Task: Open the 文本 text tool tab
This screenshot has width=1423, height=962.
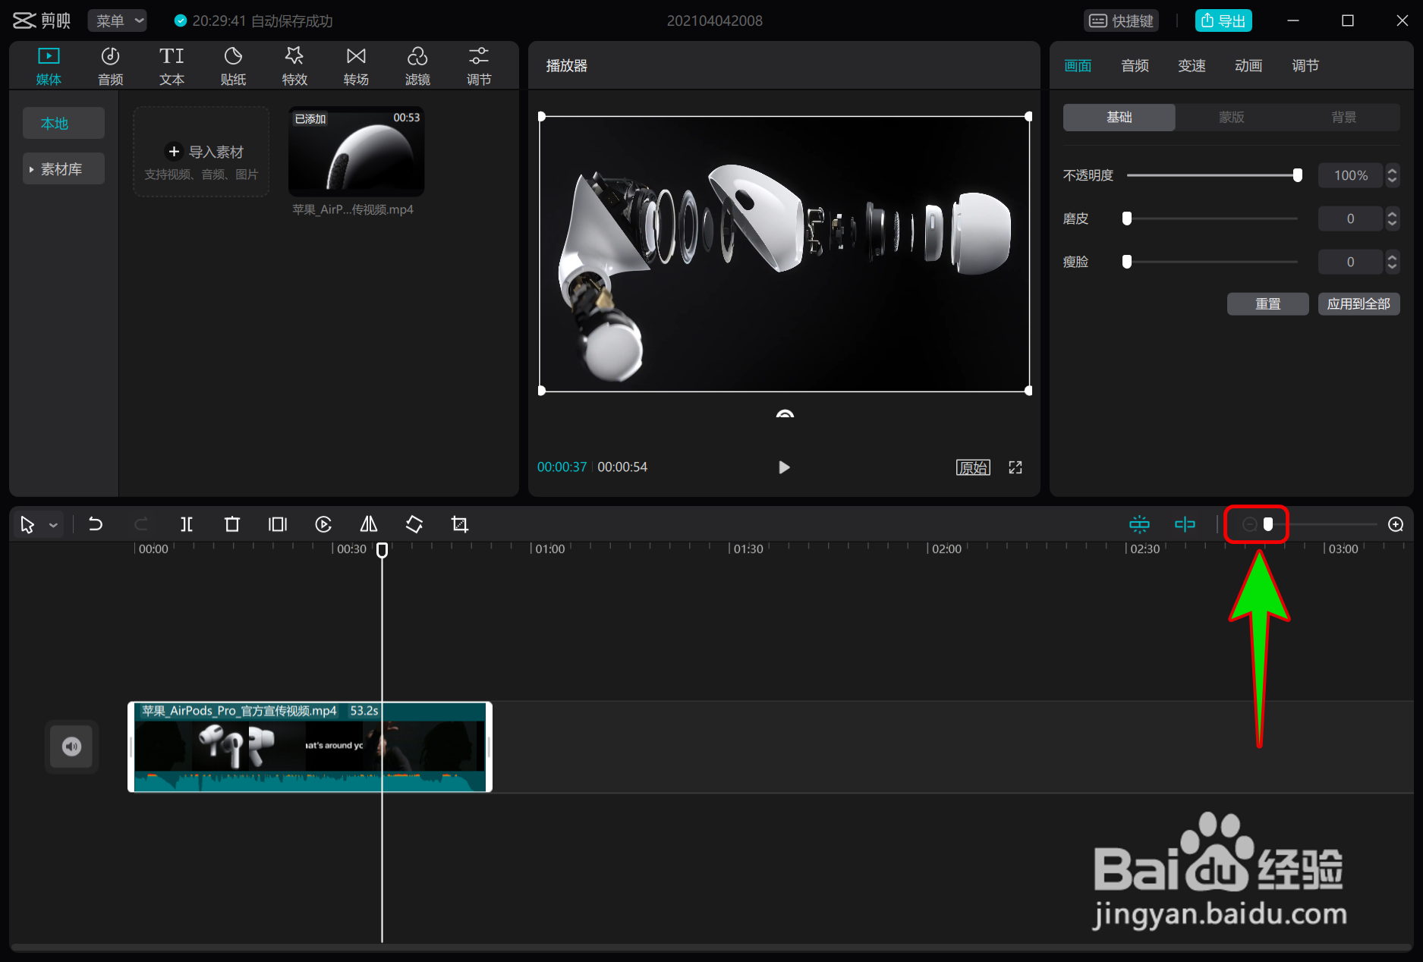Action: tap(172, 66)
